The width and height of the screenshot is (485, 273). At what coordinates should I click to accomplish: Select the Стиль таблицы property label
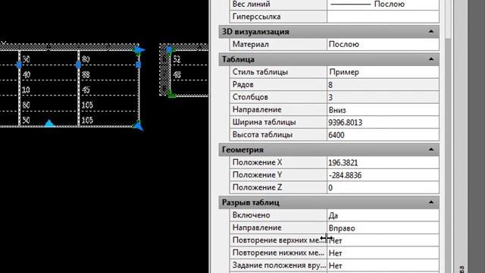click(260, 72)
